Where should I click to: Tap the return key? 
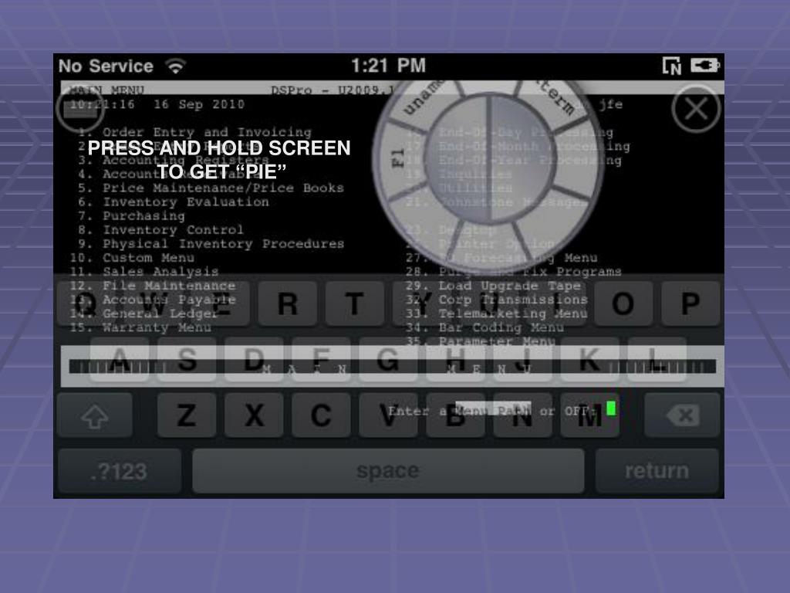[657, 471]
